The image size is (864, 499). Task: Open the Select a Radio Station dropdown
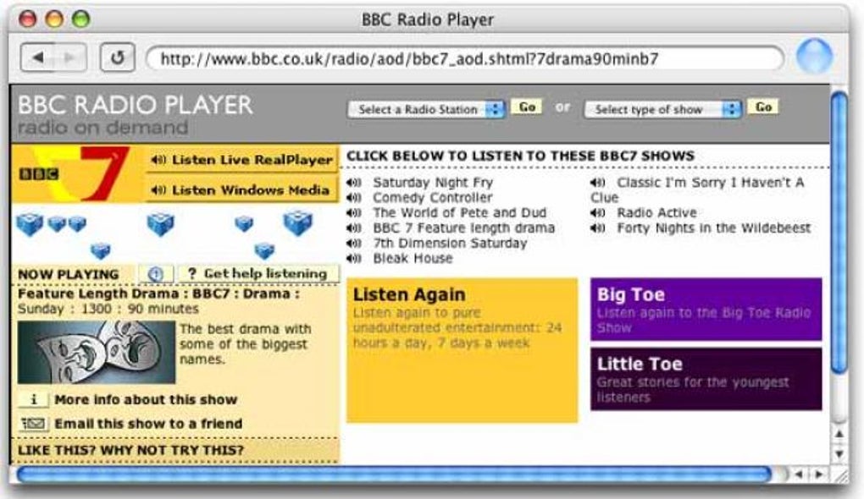(426, 109)
